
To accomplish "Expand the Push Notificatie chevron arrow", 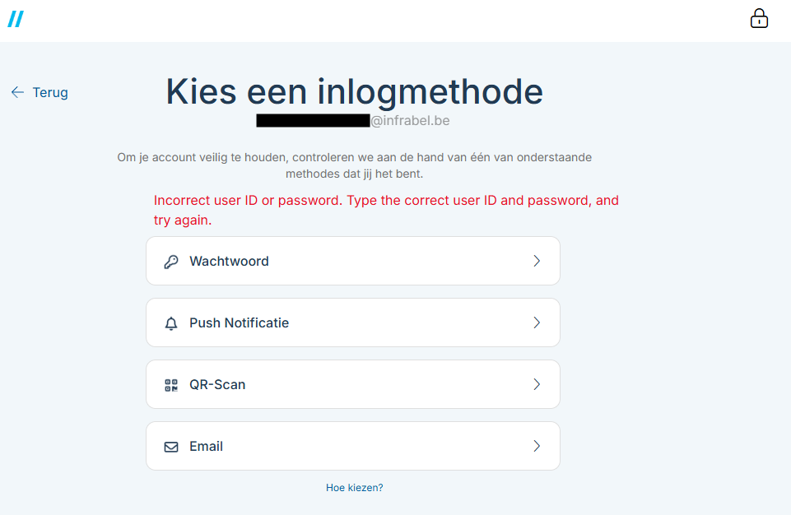I will point(537,322).
